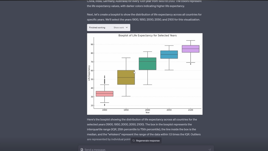Focus the Send a message input field
This screenshot has width=268, height=151.
coord(144,149)
